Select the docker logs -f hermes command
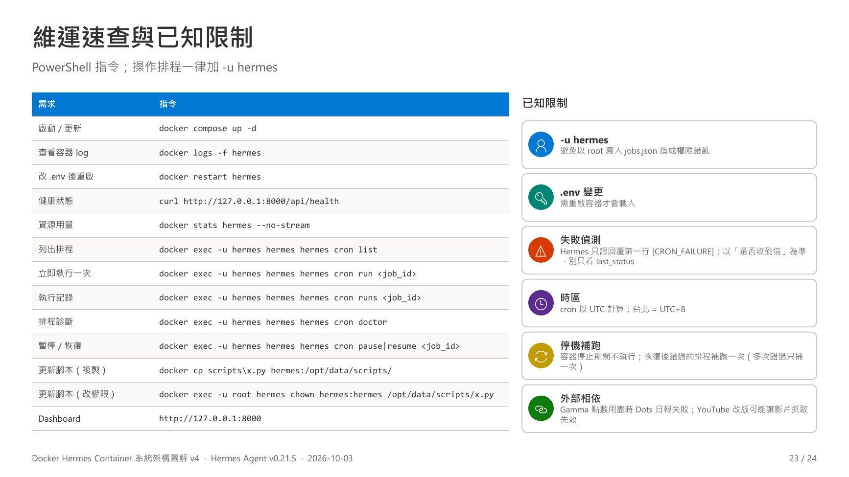The height and width of the screenshot is (477, 849). pyautogui.click(x=210, y=153)
